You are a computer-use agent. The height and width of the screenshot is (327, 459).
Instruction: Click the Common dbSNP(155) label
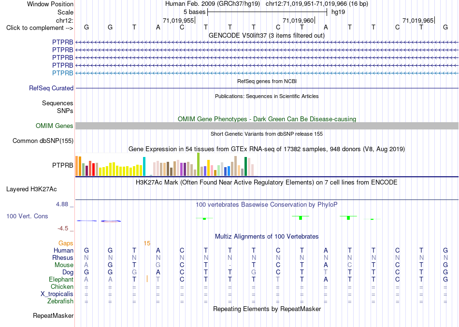[43, 141]
